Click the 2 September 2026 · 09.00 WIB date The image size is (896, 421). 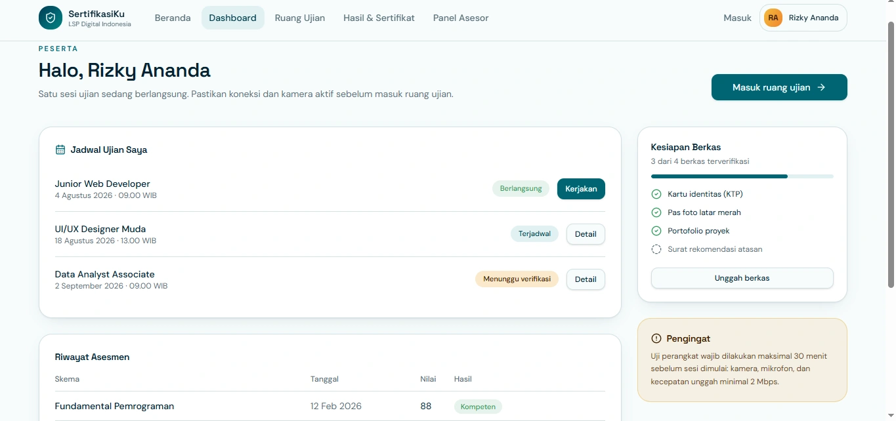(x=112, y=286)
